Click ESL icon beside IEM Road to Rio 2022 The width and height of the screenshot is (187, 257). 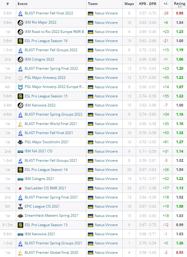(x=20, y=32)
